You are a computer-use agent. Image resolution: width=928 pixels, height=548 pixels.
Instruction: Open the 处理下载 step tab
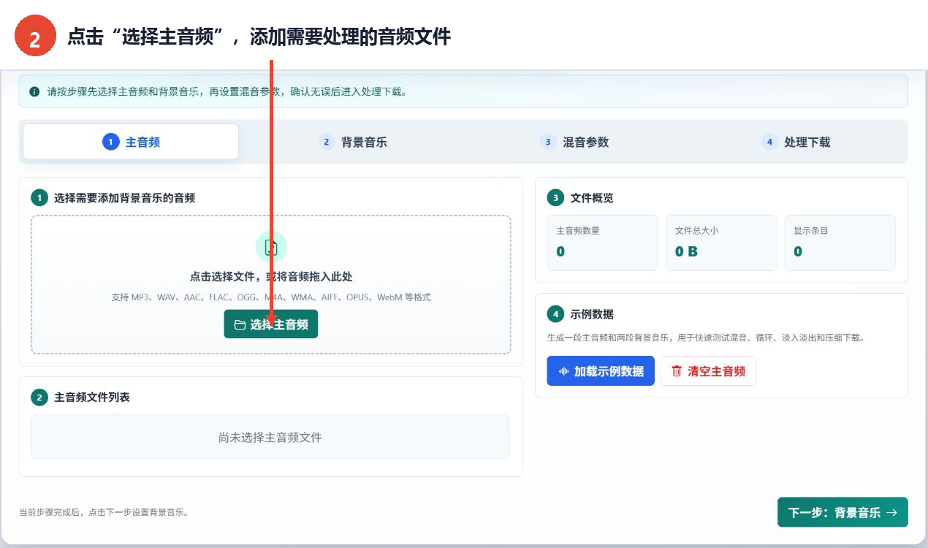pyautogui.click(x=795, y=142)
